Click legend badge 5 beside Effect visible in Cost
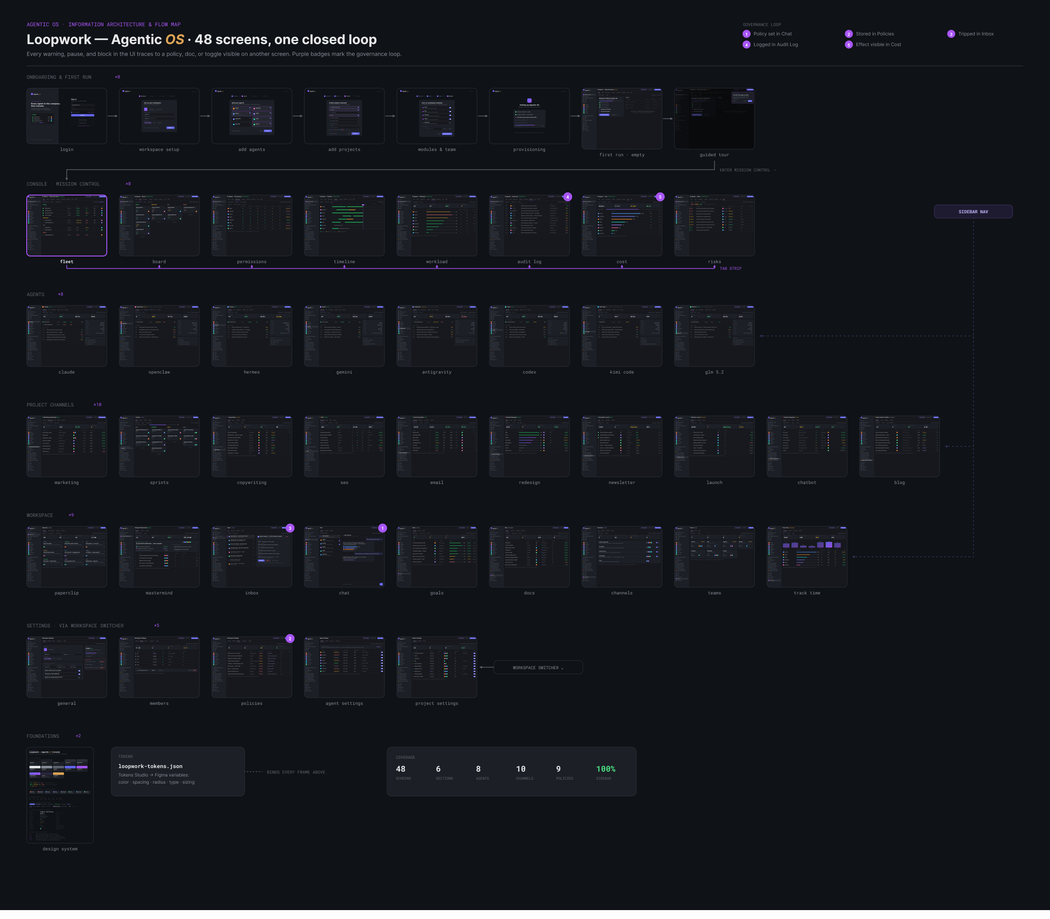 [848, 45]
